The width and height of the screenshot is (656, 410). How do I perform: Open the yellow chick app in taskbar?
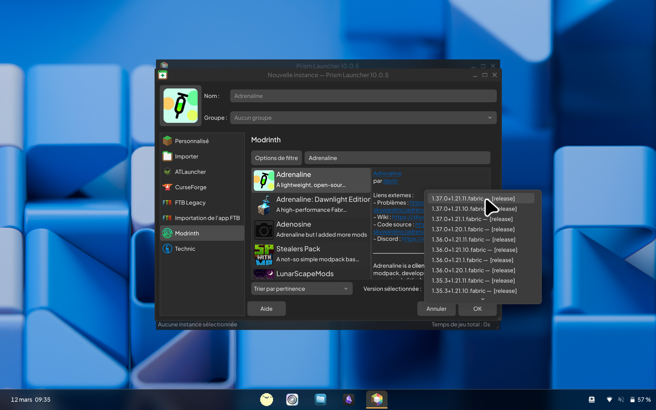pyautogui.click(x=266, y=399)
